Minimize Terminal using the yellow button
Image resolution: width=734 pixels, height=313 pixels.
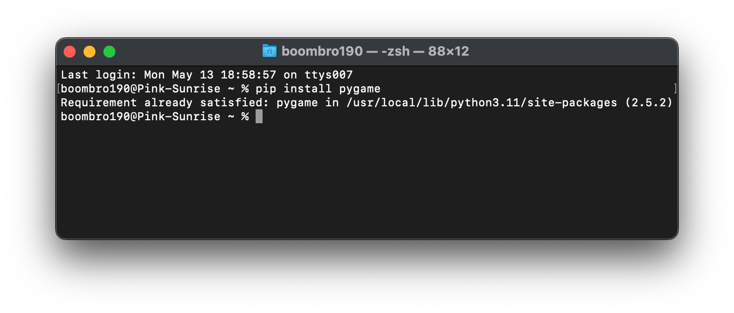pos(90,52)
